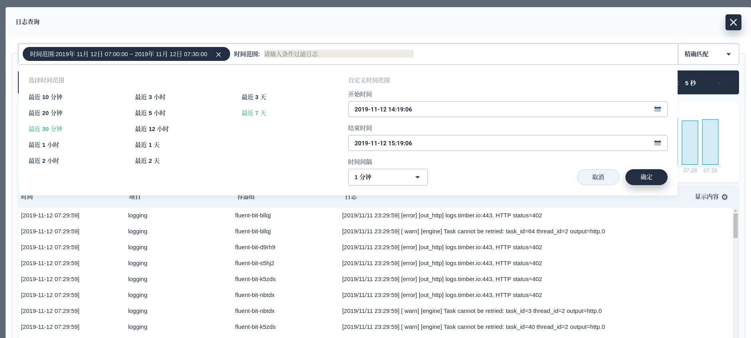Remove the time range filter tag
This screenshot has width=751, height=338.
219,55
